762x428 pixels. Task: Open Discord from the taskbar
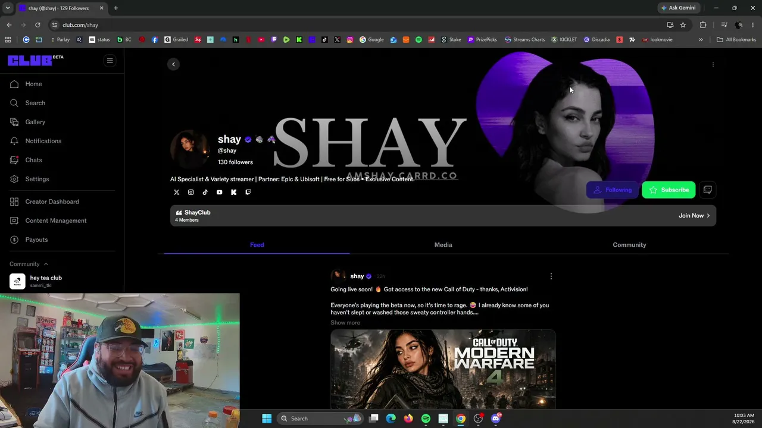[496, 418]
